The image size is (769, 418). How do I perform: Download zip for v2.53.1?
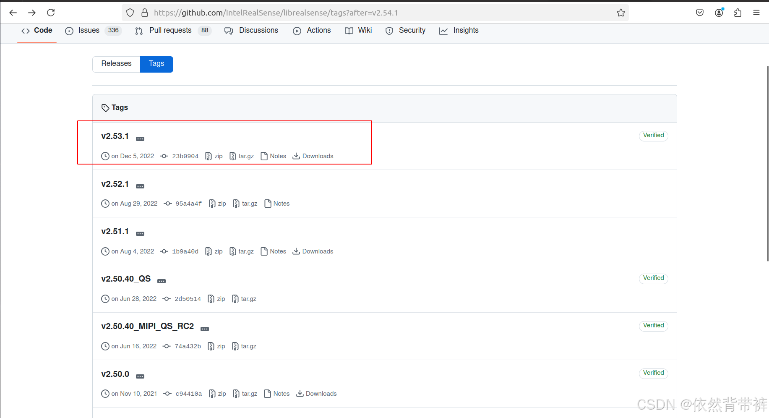pyautogui.click(x=214, y=156)
